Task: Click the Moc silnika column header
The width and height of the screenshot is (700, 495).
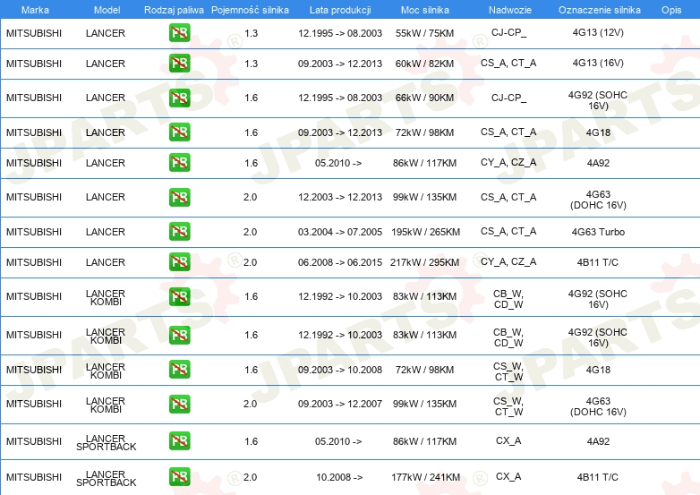Action: tap(425, 10)
